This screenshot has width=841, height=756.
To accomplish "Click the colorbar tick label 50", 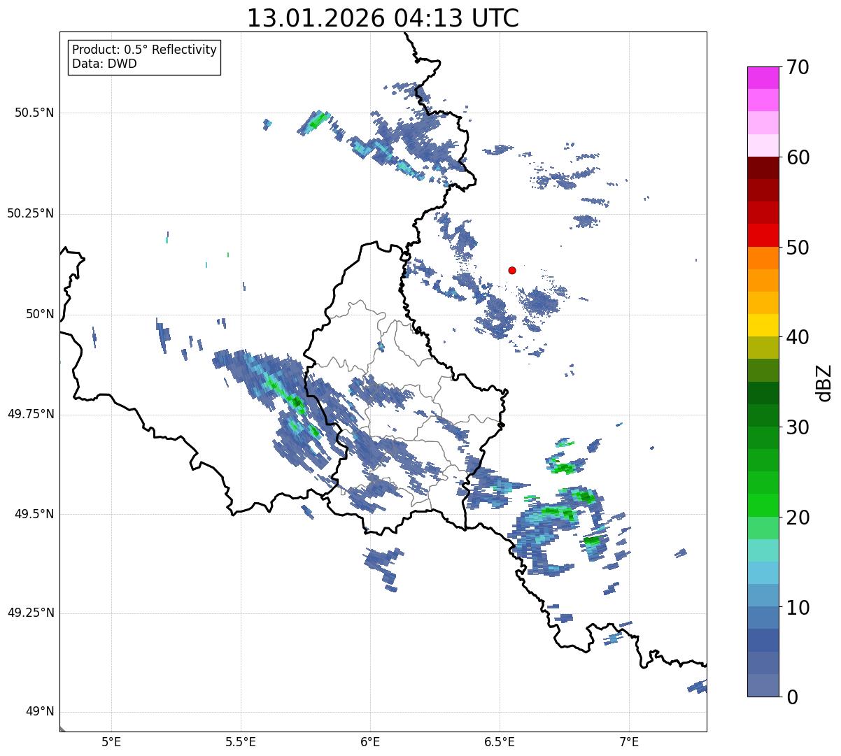I will click(x=798, y=248).
